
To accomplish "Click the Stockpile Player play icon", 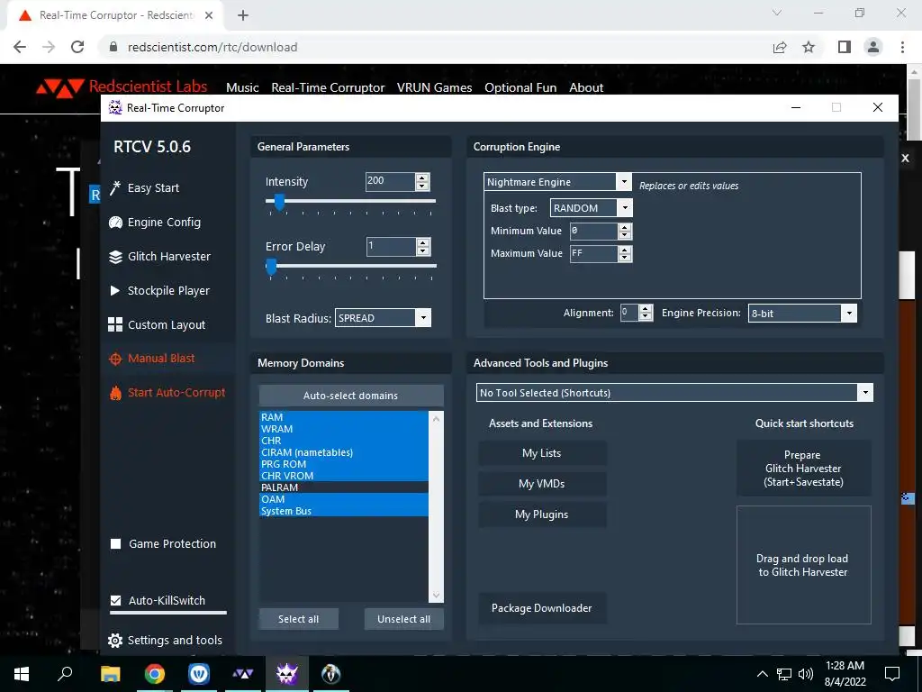I will 114,290.
